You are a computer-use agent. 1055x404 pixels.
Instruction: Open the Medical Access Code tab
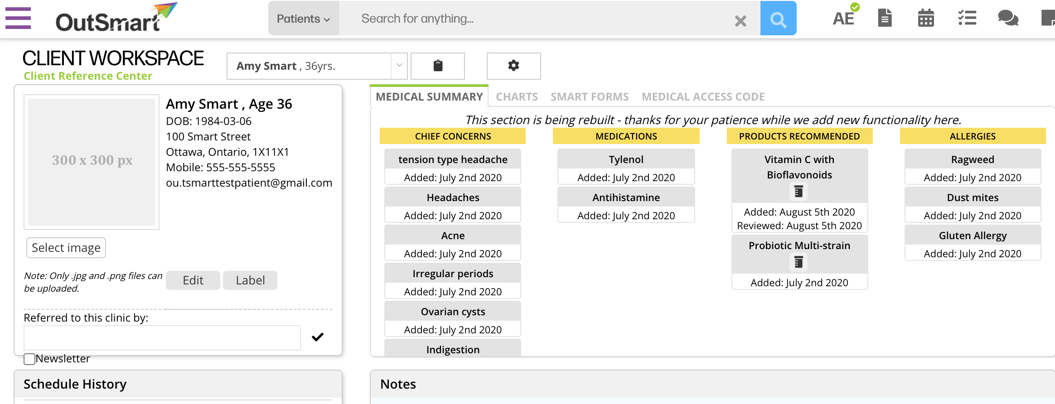click(x=703, y=96)
